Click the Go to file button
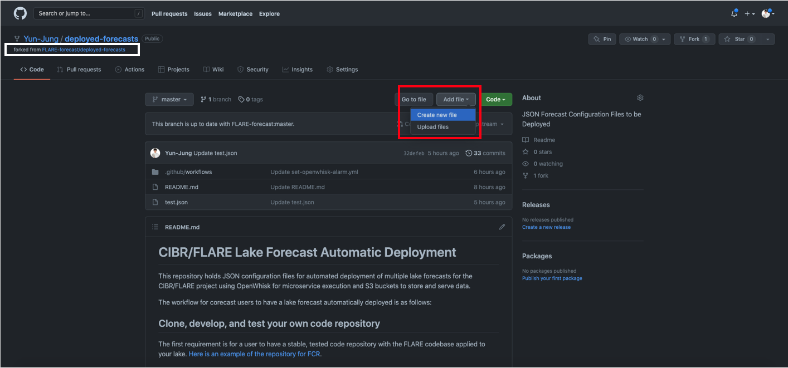 tap(414, 100)
